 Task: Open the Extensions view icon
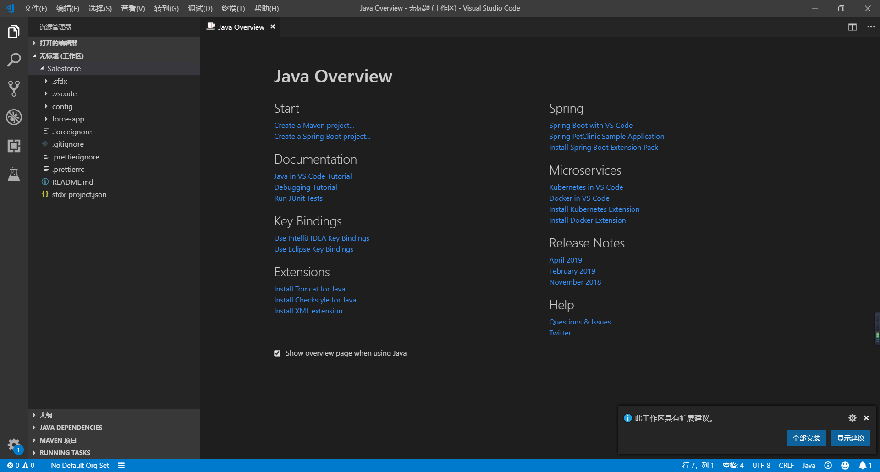coord(14,146)
